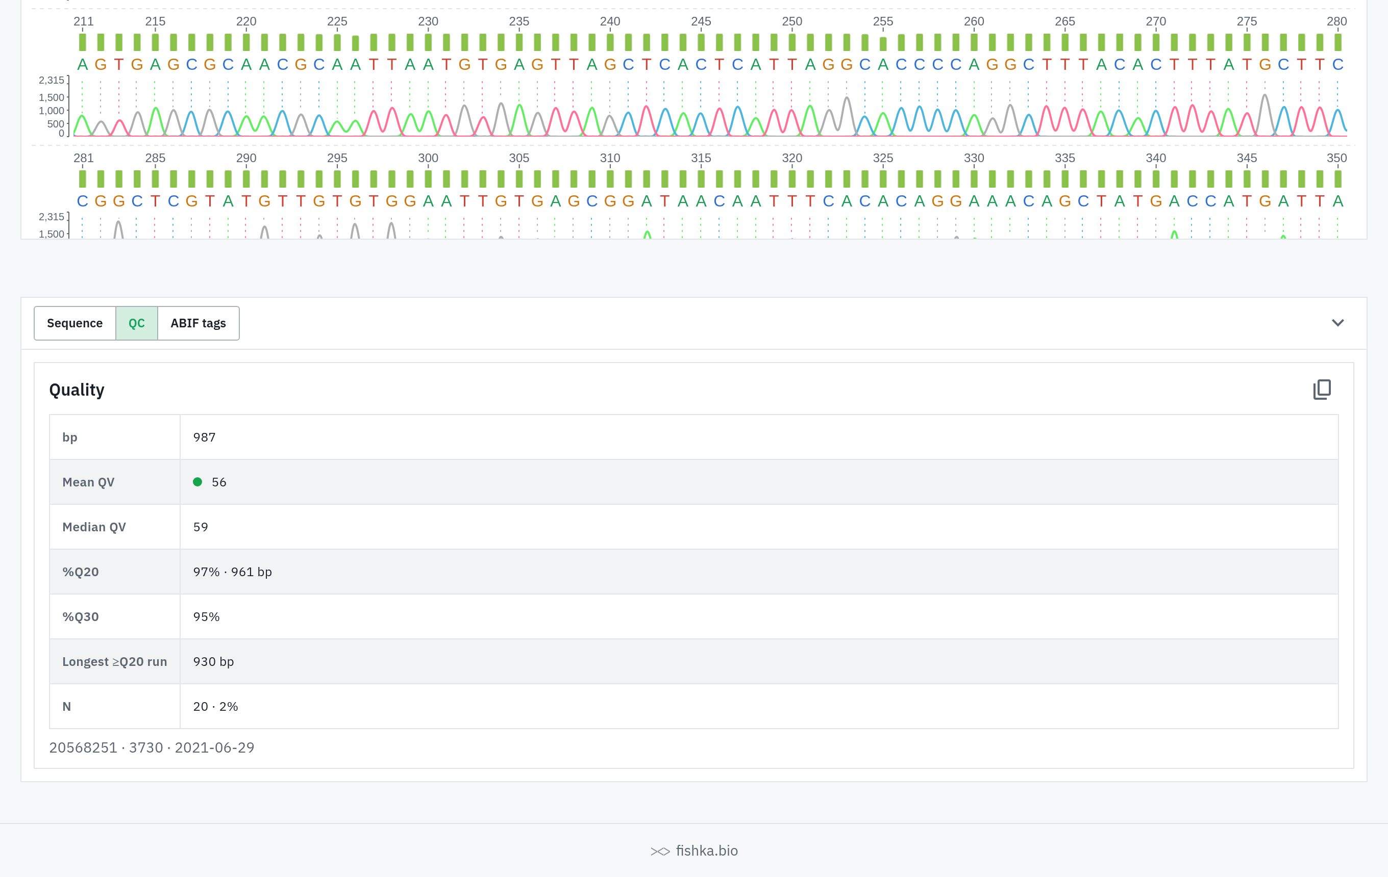Viewport: 1388px width, 877px height.
Task: Copy the Quality table to clipboard
Action: point(1322,390)
